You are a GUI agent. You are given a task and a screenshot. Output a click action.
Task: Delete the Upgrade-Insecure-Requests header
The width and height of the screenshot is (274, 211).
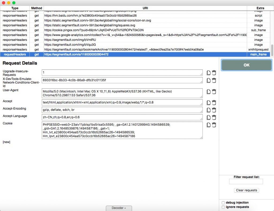click(214, 73)
